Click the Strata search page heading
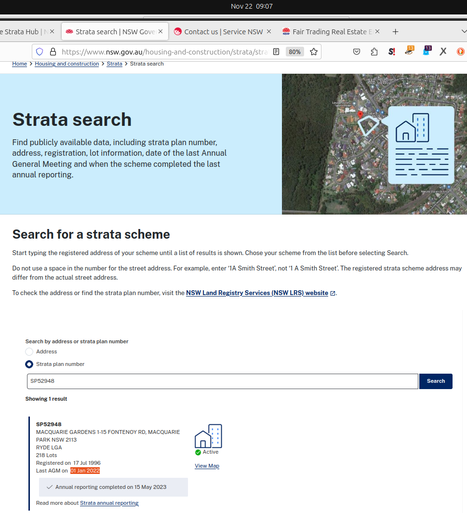467x513 pixels. click(72, 120)
